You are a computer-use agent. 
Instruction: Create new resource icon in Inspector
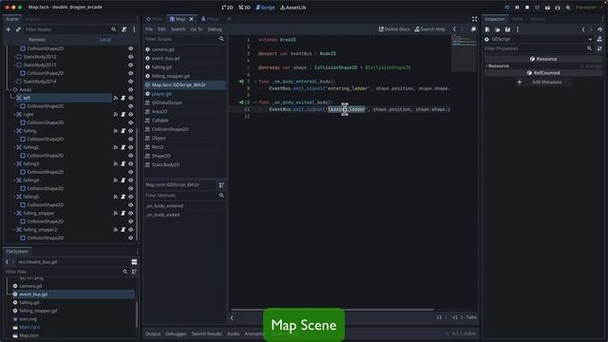(x=487, y=29)
